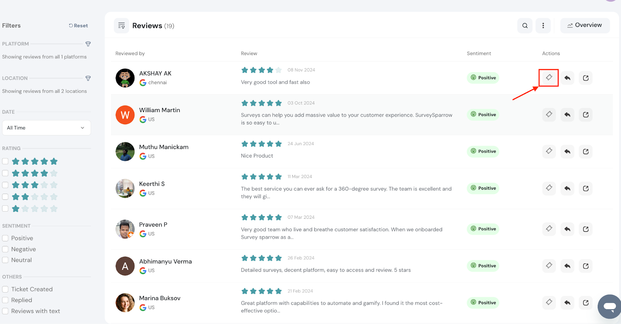Open the Location filter funnel
The height and width of the screenshot is (324, 621).
pyautogui.click(x=88, y=78)
